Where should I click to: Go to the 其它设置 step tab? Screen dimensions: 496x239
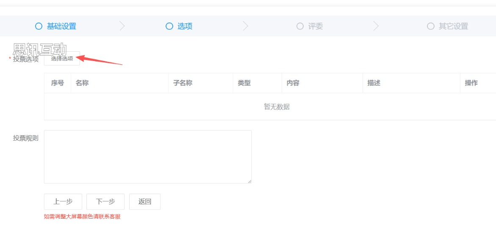pos(453,26)
